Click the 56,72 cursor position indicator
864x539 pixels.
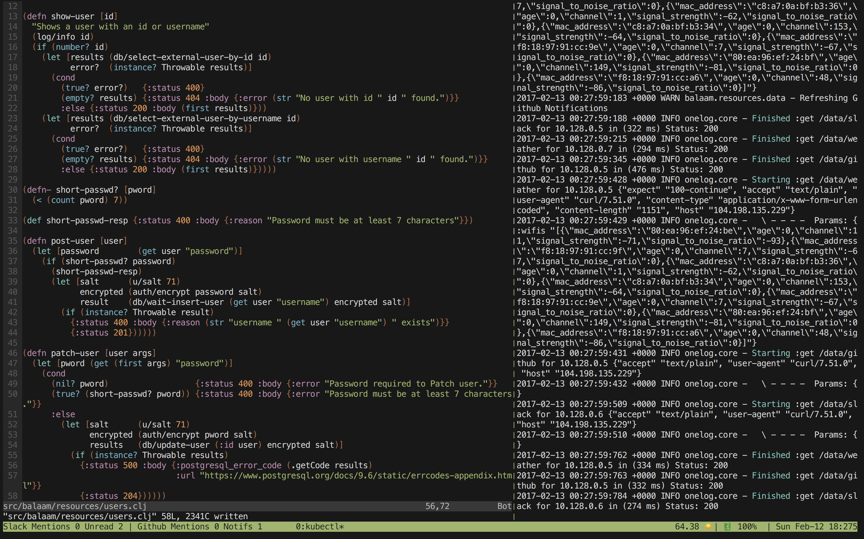tap(437, 506)
